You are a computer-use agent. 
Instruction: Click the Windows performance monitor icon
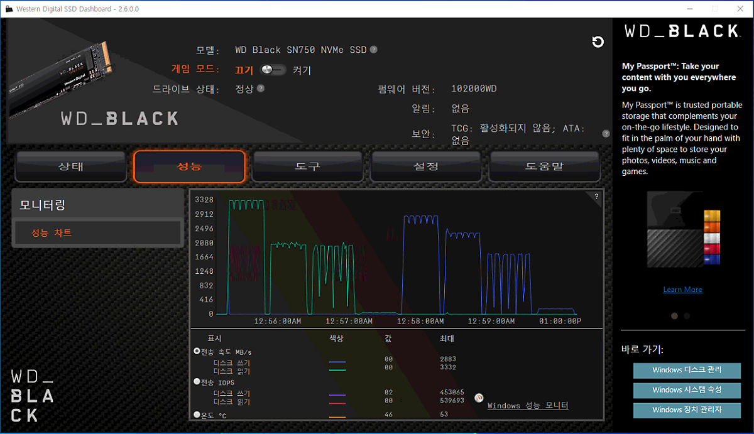[x=479, y=398]
